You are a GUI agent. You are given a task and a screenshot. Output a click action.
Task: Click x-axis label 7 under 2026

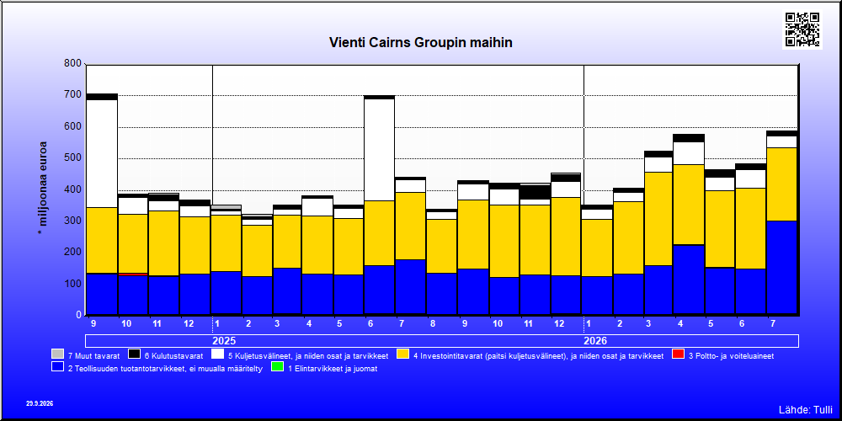point(773,324)
